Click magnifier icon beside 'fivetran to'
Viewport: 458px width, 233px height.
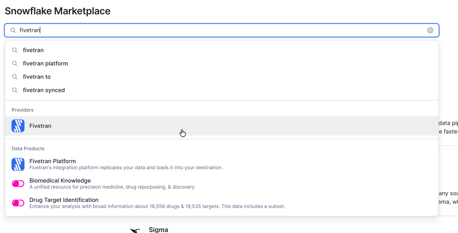15,77
